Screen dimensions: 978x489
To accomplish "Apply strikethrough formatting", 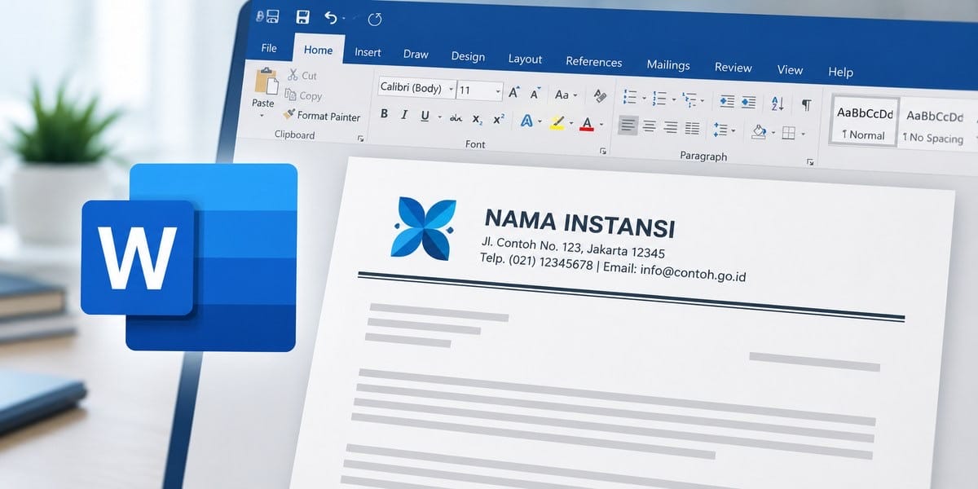I will point(455,117).
